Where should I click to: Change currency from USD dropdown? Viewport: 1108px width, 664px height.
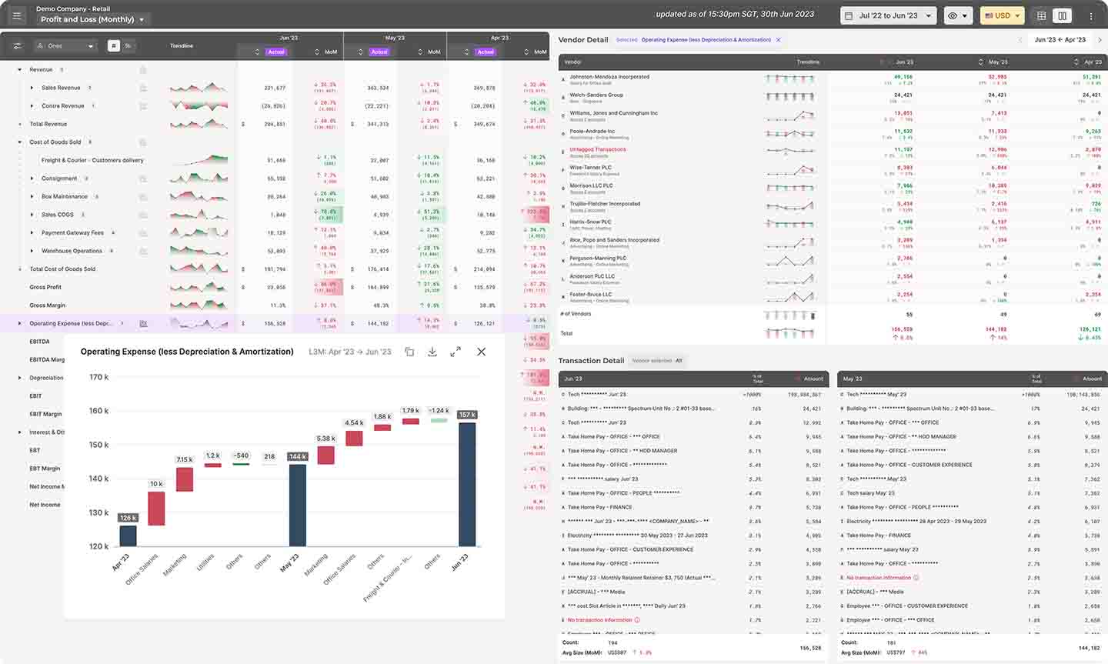click(x=1002, y=15)
